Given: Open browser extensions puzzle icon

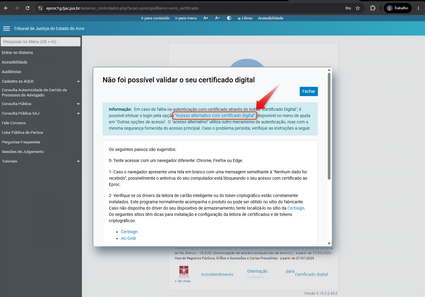Looking at the screenshot, I should [373, 8].
